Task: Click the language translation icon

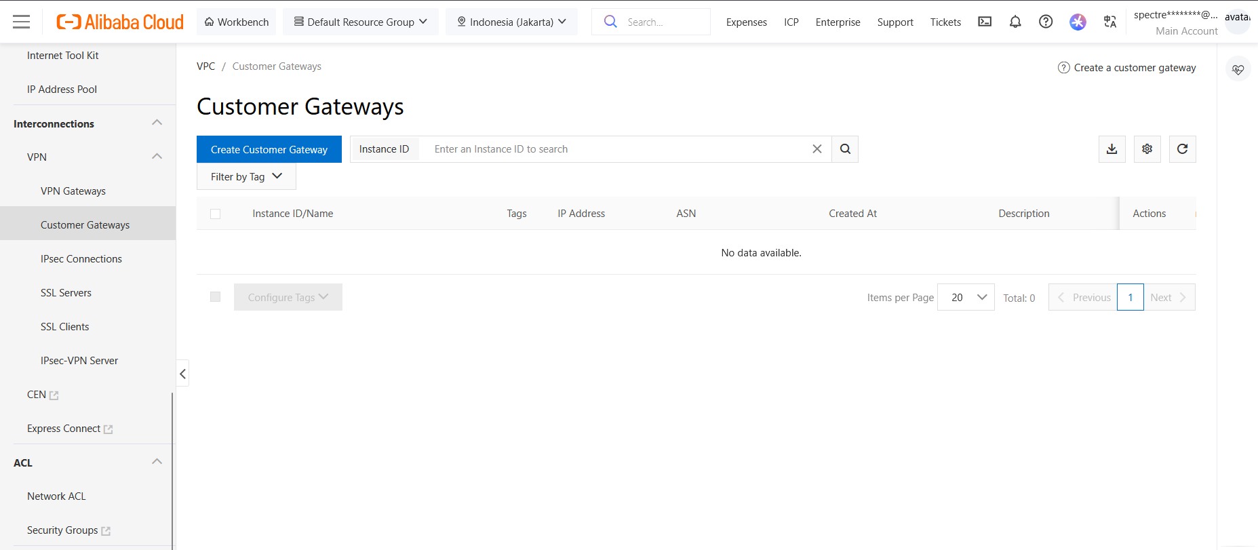Action: pos(1109,22)
